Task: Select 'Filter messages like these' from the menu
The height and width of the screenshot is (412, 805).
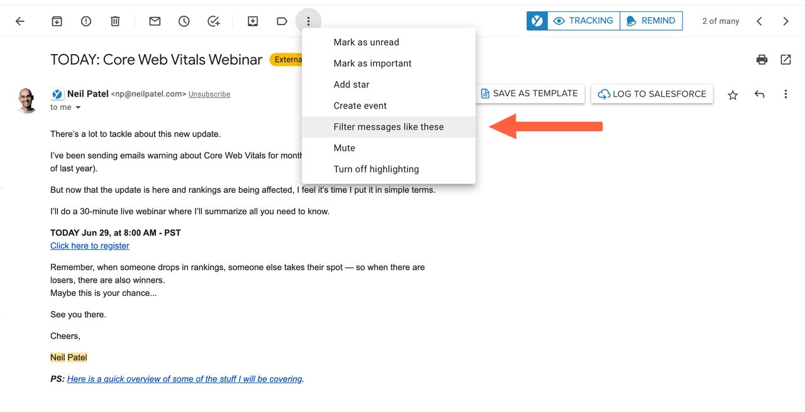Action: 389,126
